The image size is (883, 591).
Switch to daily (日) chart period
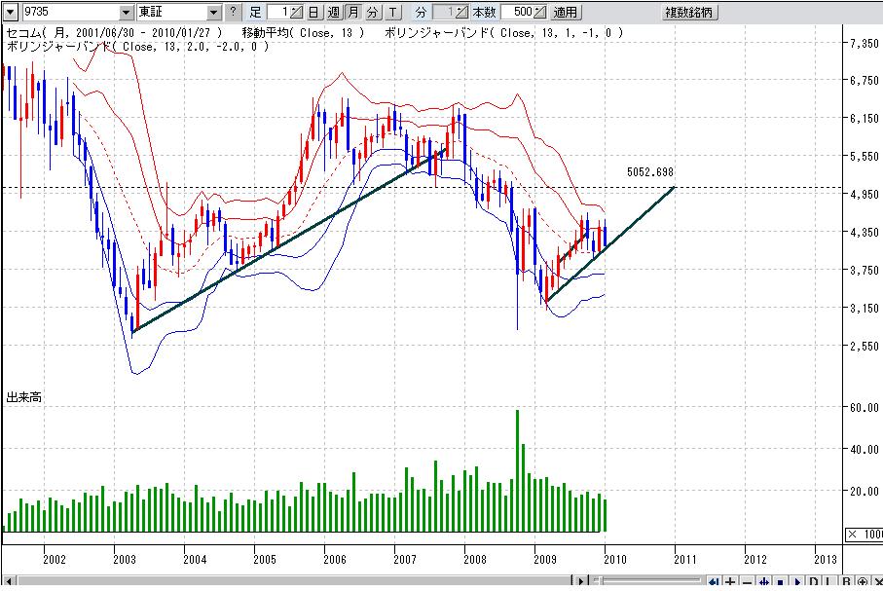click(x=313, y=13)
